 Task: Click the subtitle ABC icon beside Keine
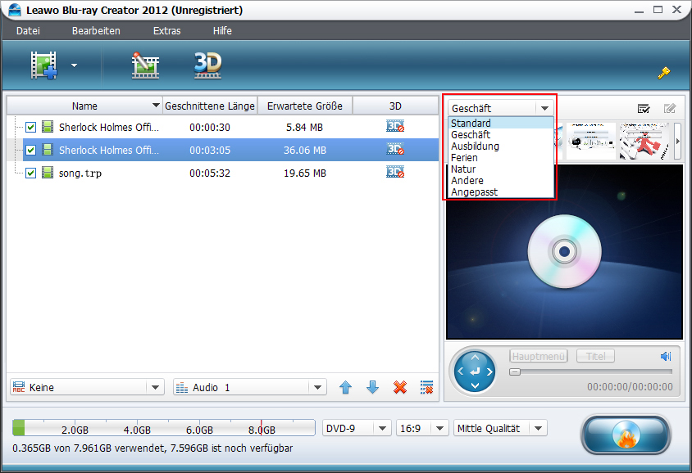coord(19,388)
